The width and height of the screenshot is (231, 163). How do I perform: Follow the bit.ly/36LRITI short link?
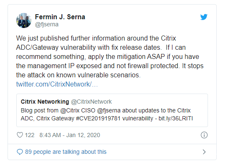pos(176,118)
